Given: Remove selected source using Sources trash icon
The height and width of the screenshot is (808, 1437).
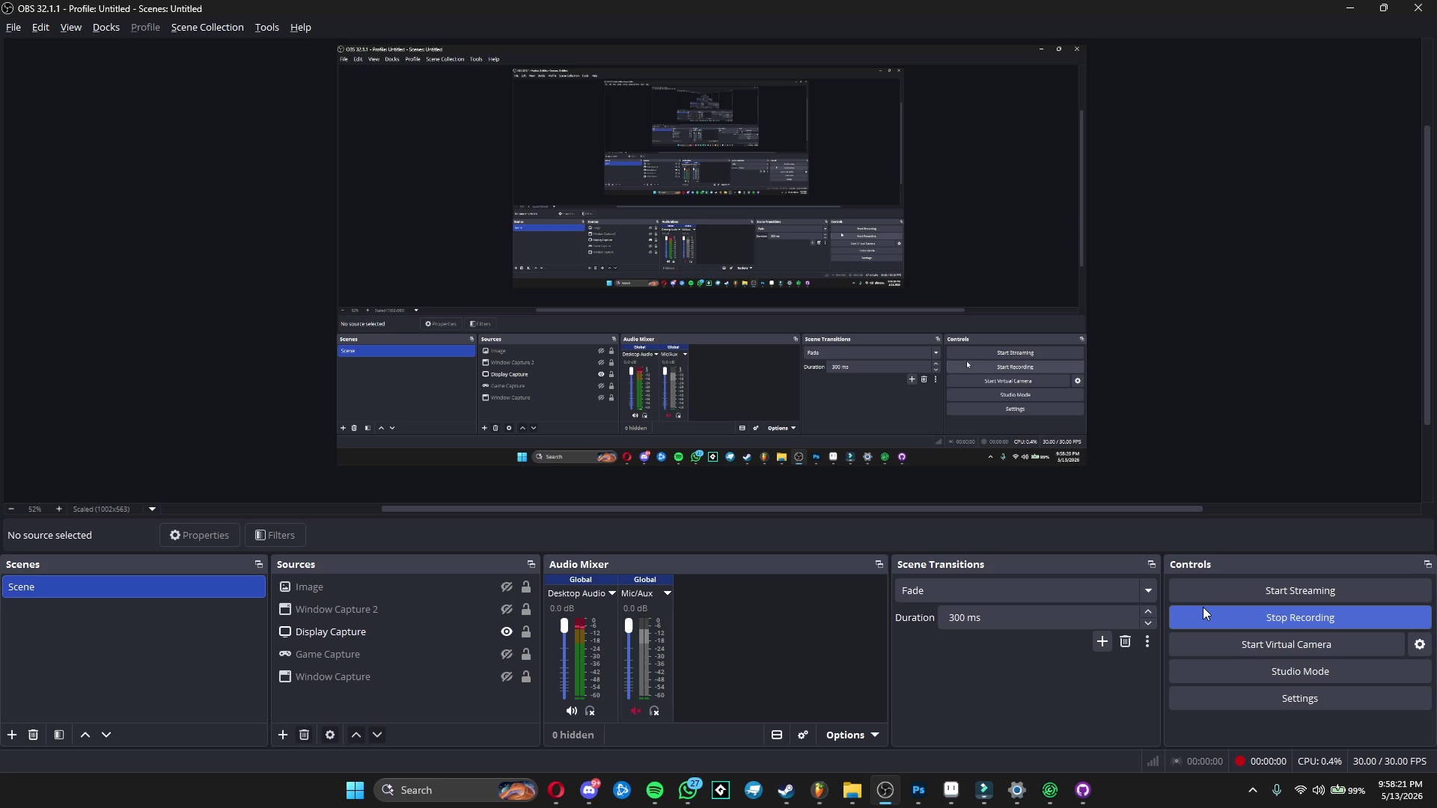Looking at the screenshot, I should 304,735.
